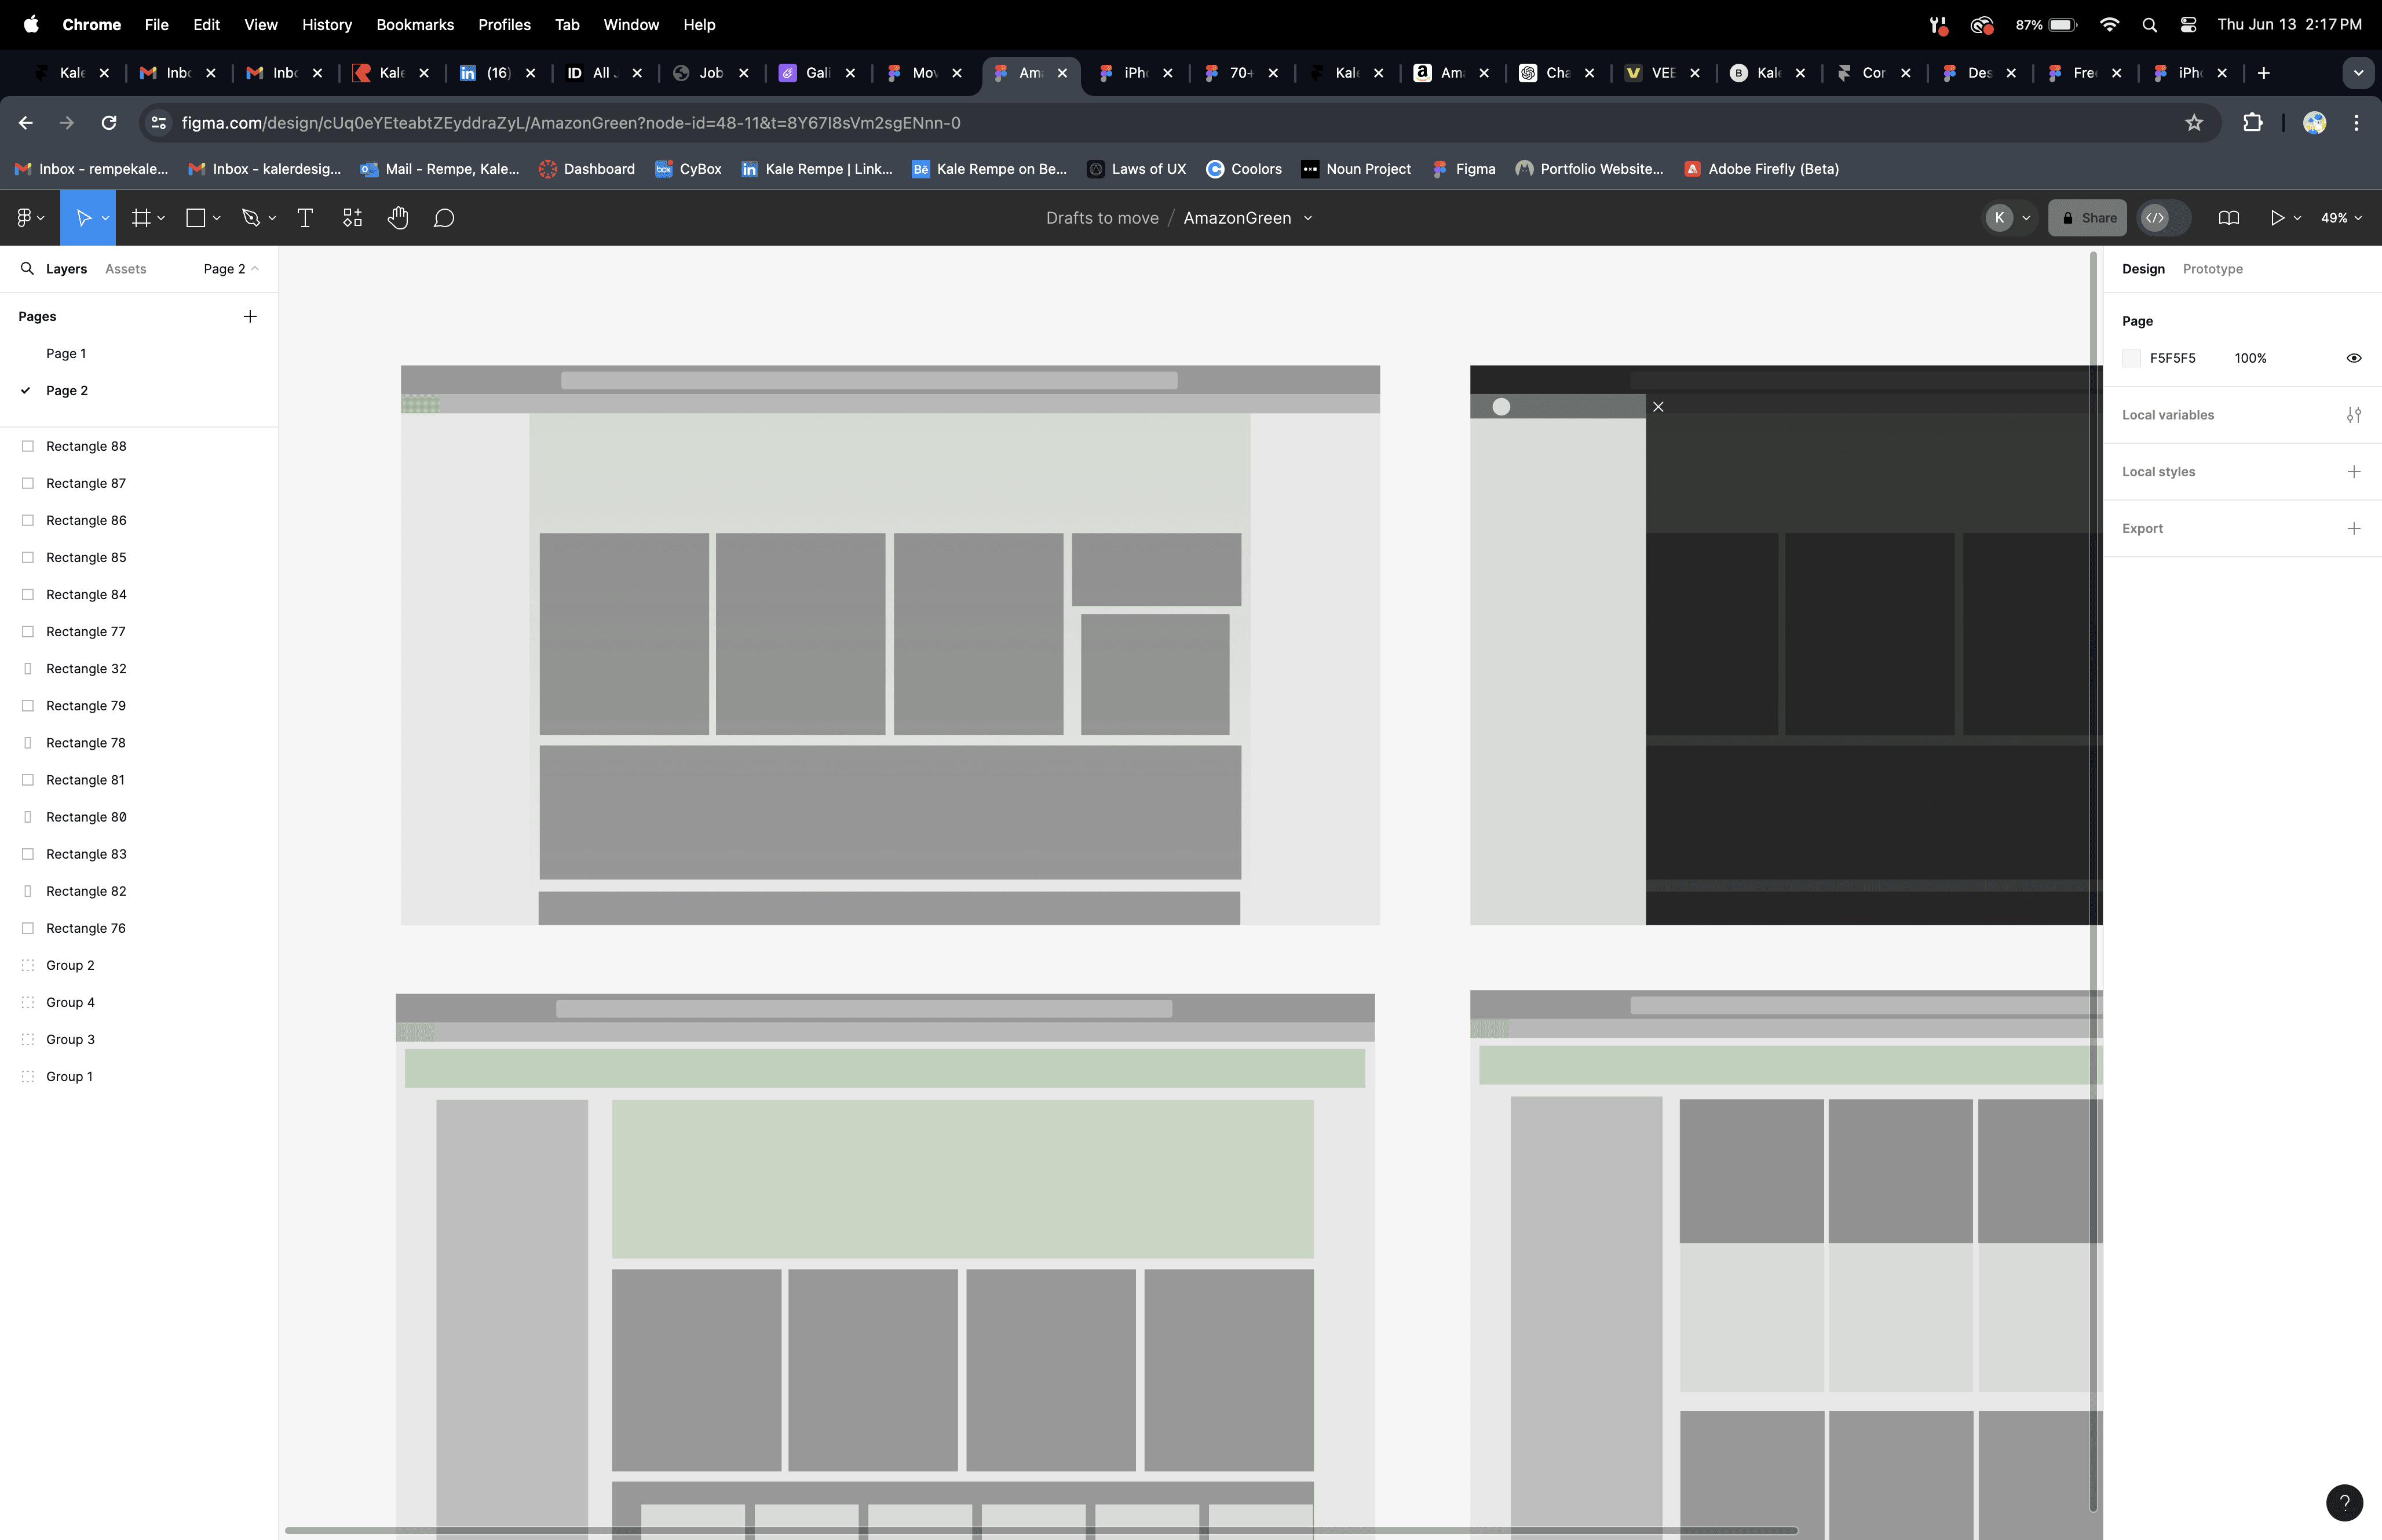Select the Frame tool
This screenshot has width=2382, height=1540.
click(x=141, y=218)
